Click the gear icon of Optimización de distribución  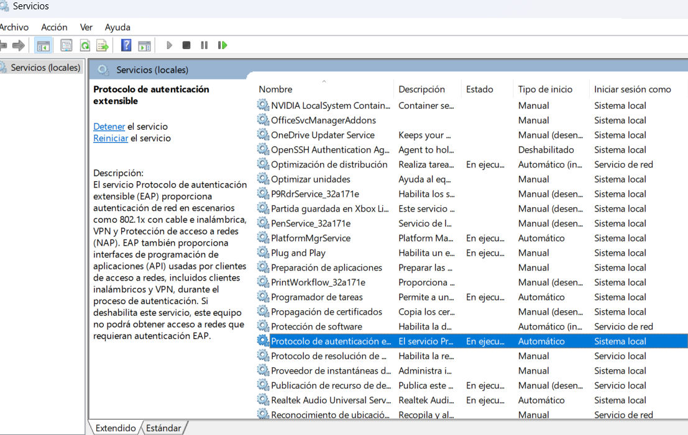coord(263,164)
